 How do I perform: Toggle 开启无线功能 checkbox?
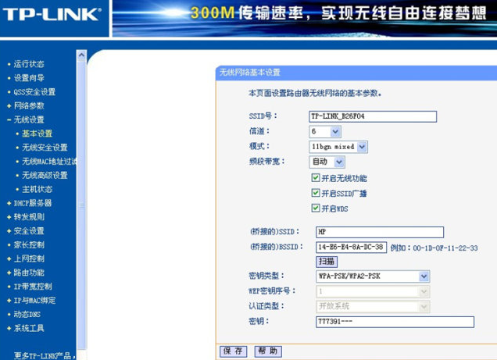(316, 177)
